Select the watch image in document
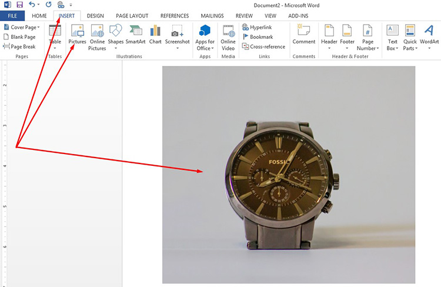The height and width of the screenshot is (287, 441). [288, 175]
